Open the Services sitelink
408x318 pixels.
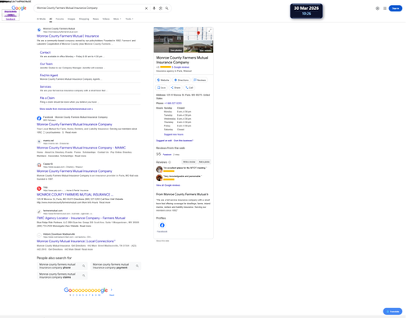46,86
